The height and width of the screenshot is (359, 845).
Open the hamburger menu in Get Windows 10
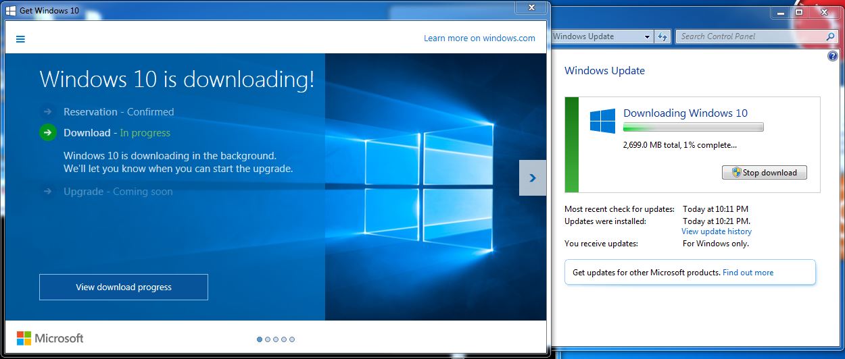click(20, 39)
